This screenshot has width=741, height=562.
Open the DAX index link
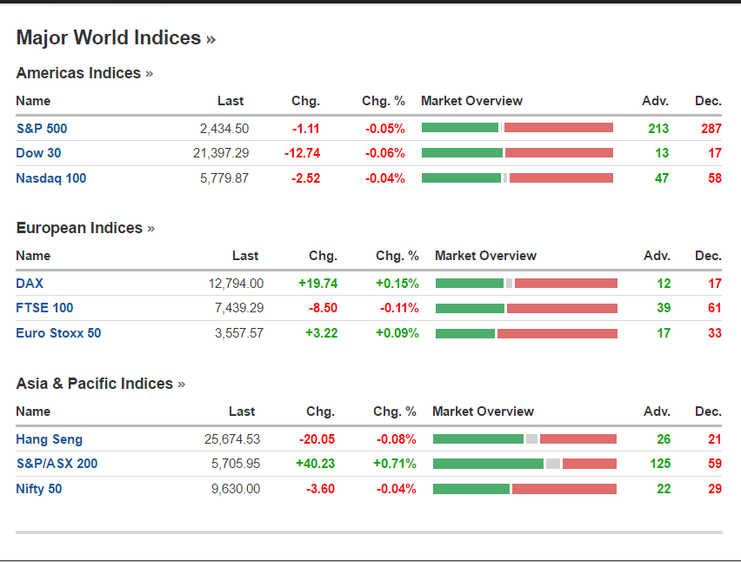pyautogui.click(x=30, y=284)
